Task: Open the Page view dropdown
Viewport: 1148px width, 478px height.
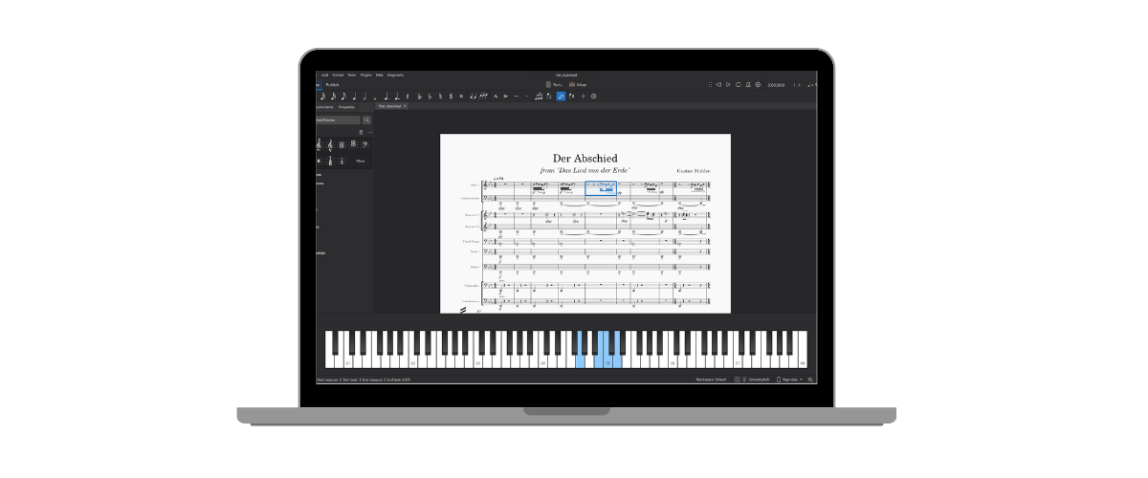Action: (790, 380)
